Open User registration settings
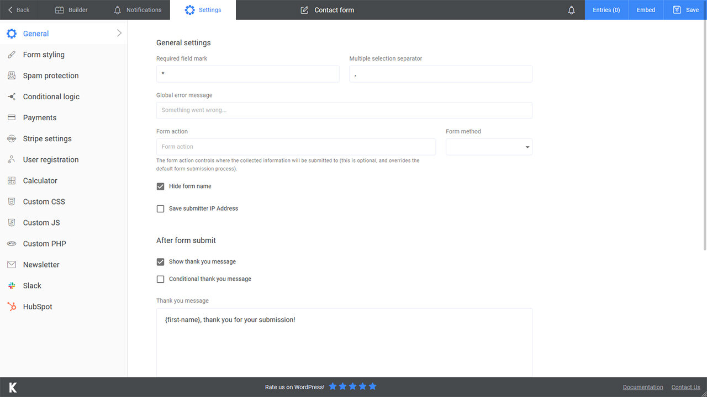This screenshot has width=707, height=397. point(64,159)
